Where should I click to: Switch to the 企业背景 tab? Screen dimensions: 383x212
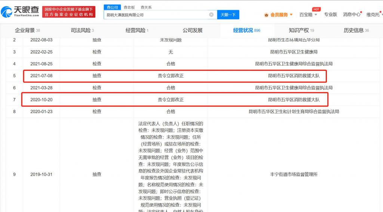coord(27,30)
